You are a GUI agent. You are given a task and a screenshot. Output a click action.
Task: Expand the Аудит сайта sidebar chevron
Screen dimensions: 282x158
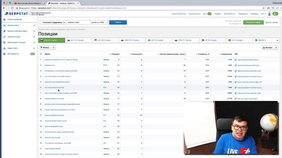[x=34, y=48]
